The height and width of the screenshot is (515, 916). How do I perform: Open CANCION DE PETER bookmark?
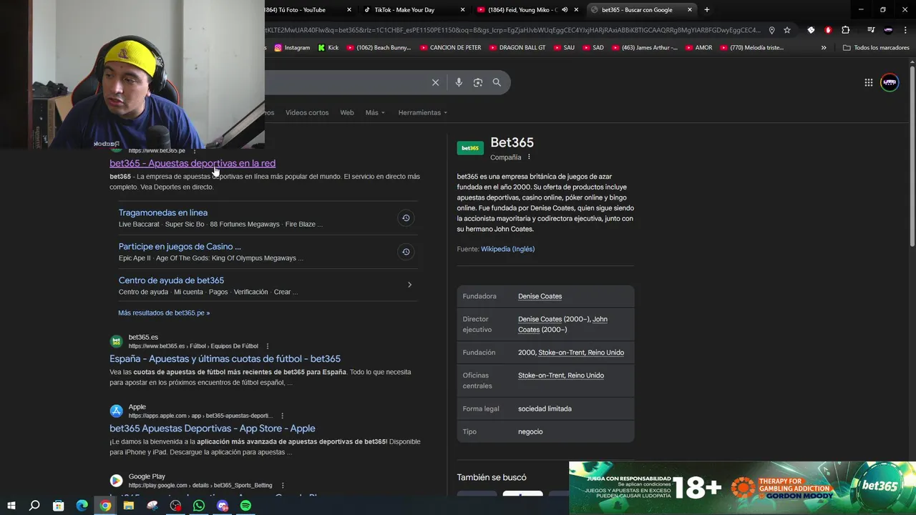pyautogui.click(x=451, y=48)
